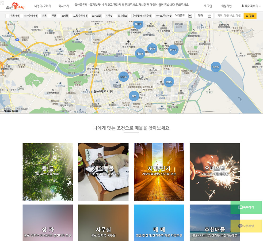263x241 pixels.
Task: Open the 오픈채팅 floating button
Action: pos(246,226)
